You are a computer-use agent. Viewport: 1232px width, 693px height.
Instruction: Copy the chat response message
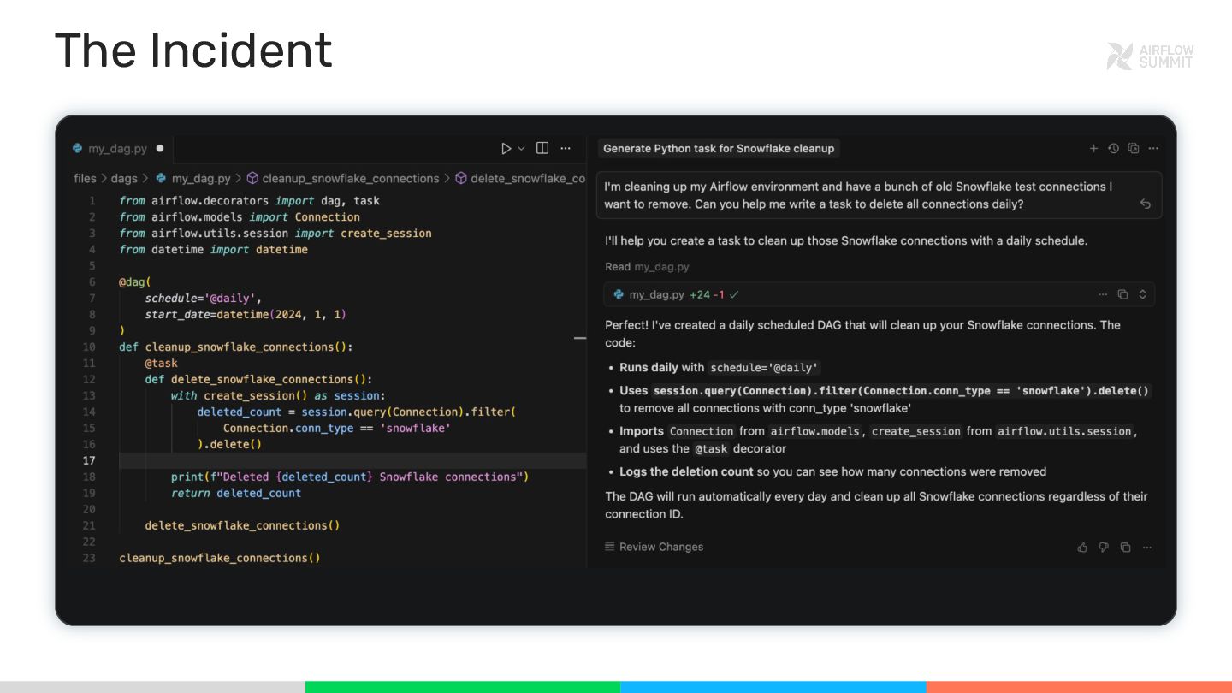(1125, 548)
